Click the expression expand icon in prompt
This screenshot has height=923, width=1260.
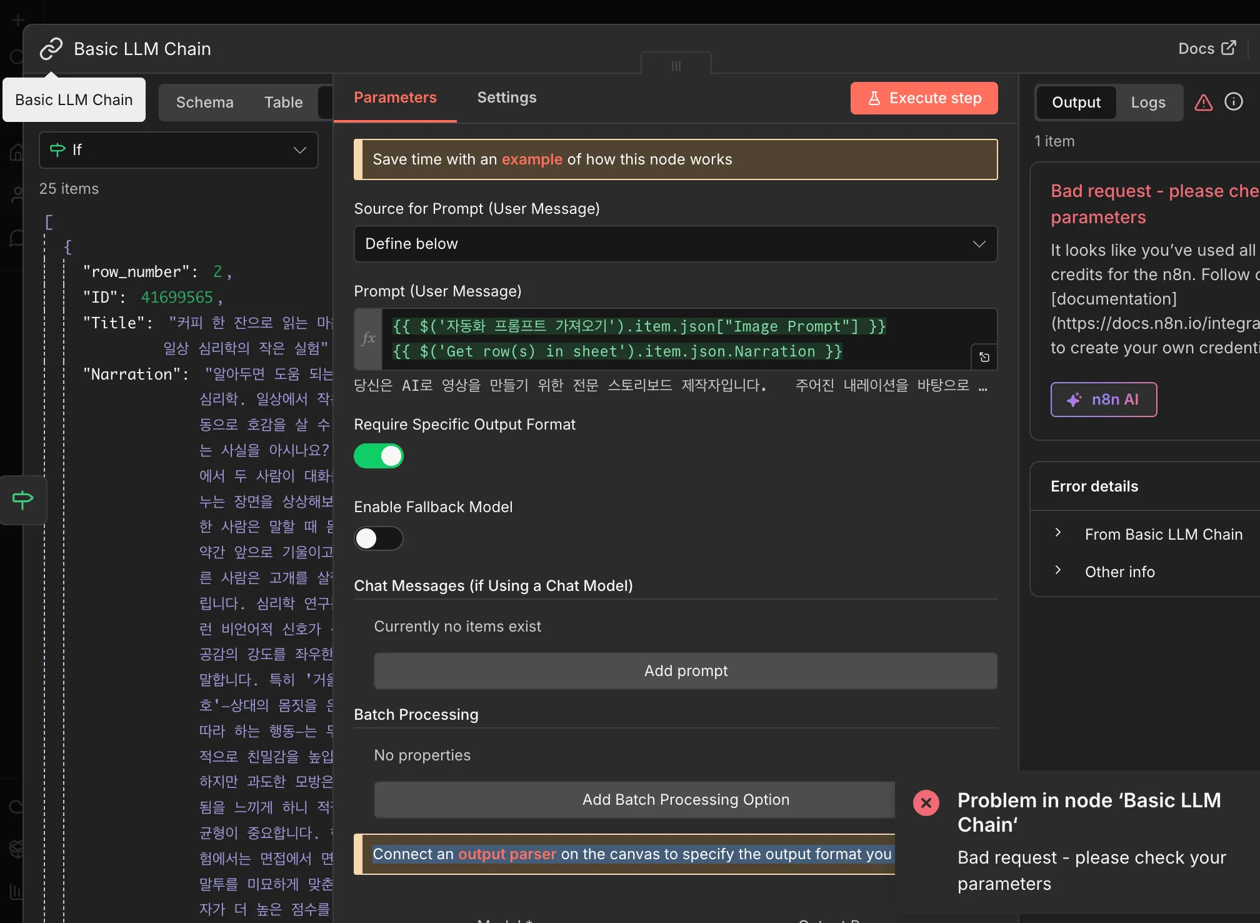984,357
